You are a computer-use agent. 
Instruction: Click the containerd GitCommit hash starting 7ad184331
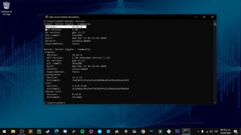101,80
